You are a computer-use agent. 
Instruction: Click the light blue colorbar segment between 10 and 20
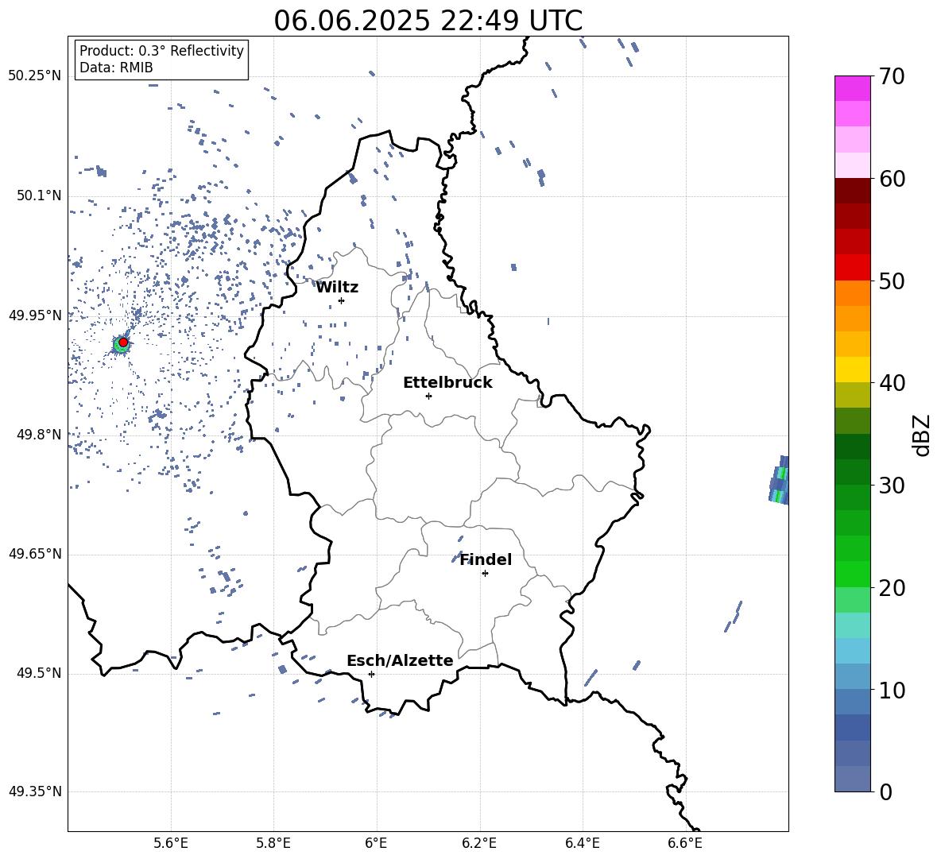tap(853, 651)
